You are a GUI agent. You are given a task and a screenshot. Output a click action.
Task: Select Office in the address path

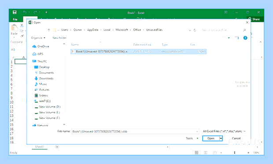click(137, 30)
